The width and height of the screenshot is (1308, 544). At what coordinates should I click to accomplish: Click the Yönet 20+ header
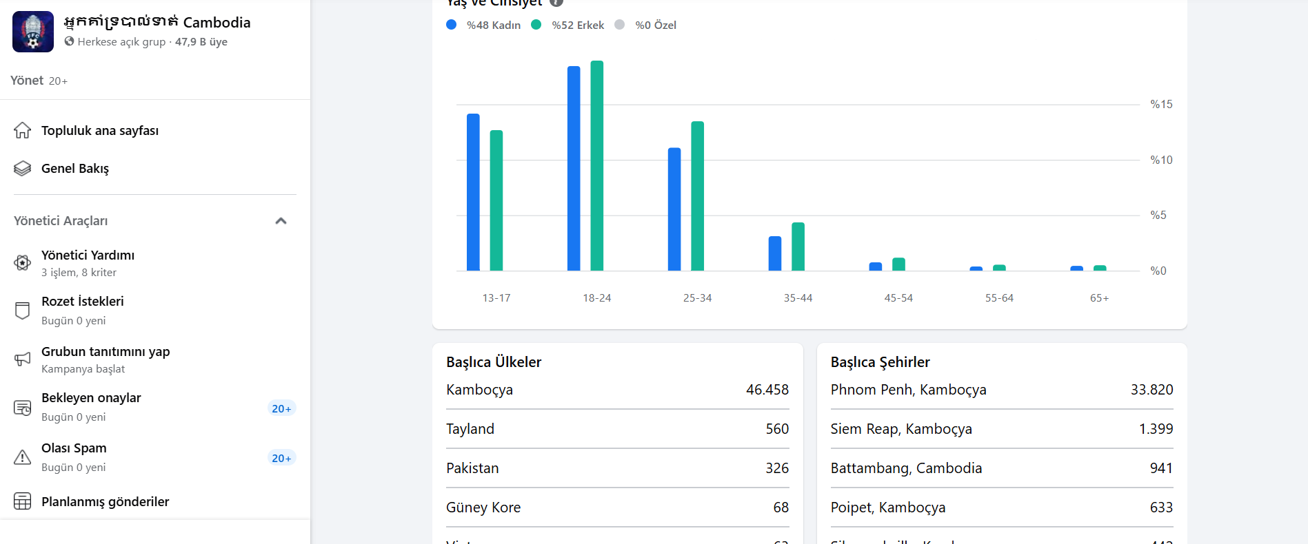39,81
